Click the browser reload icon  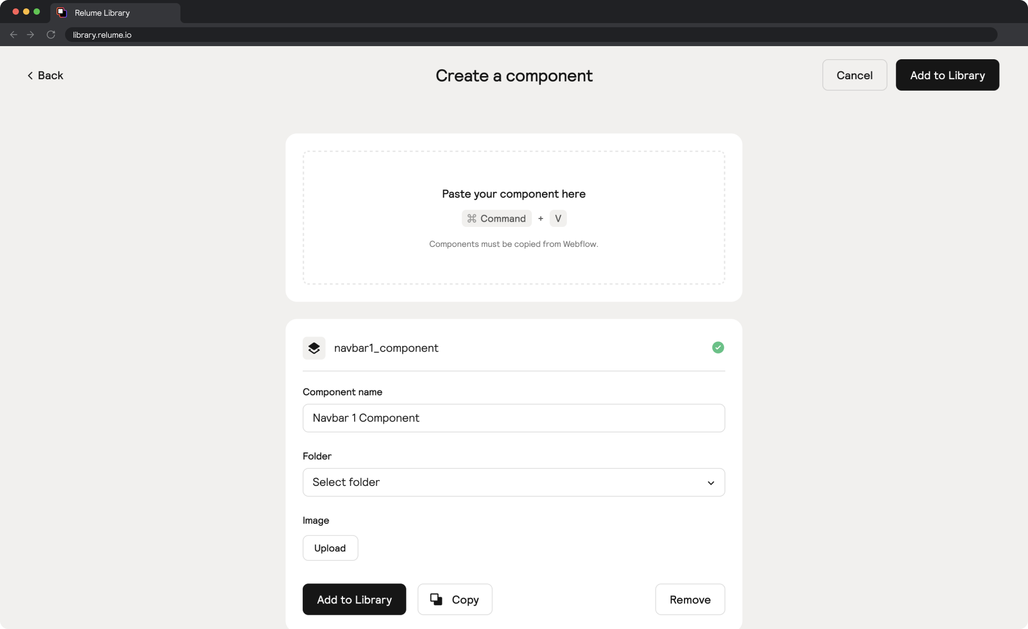point(51,35)
